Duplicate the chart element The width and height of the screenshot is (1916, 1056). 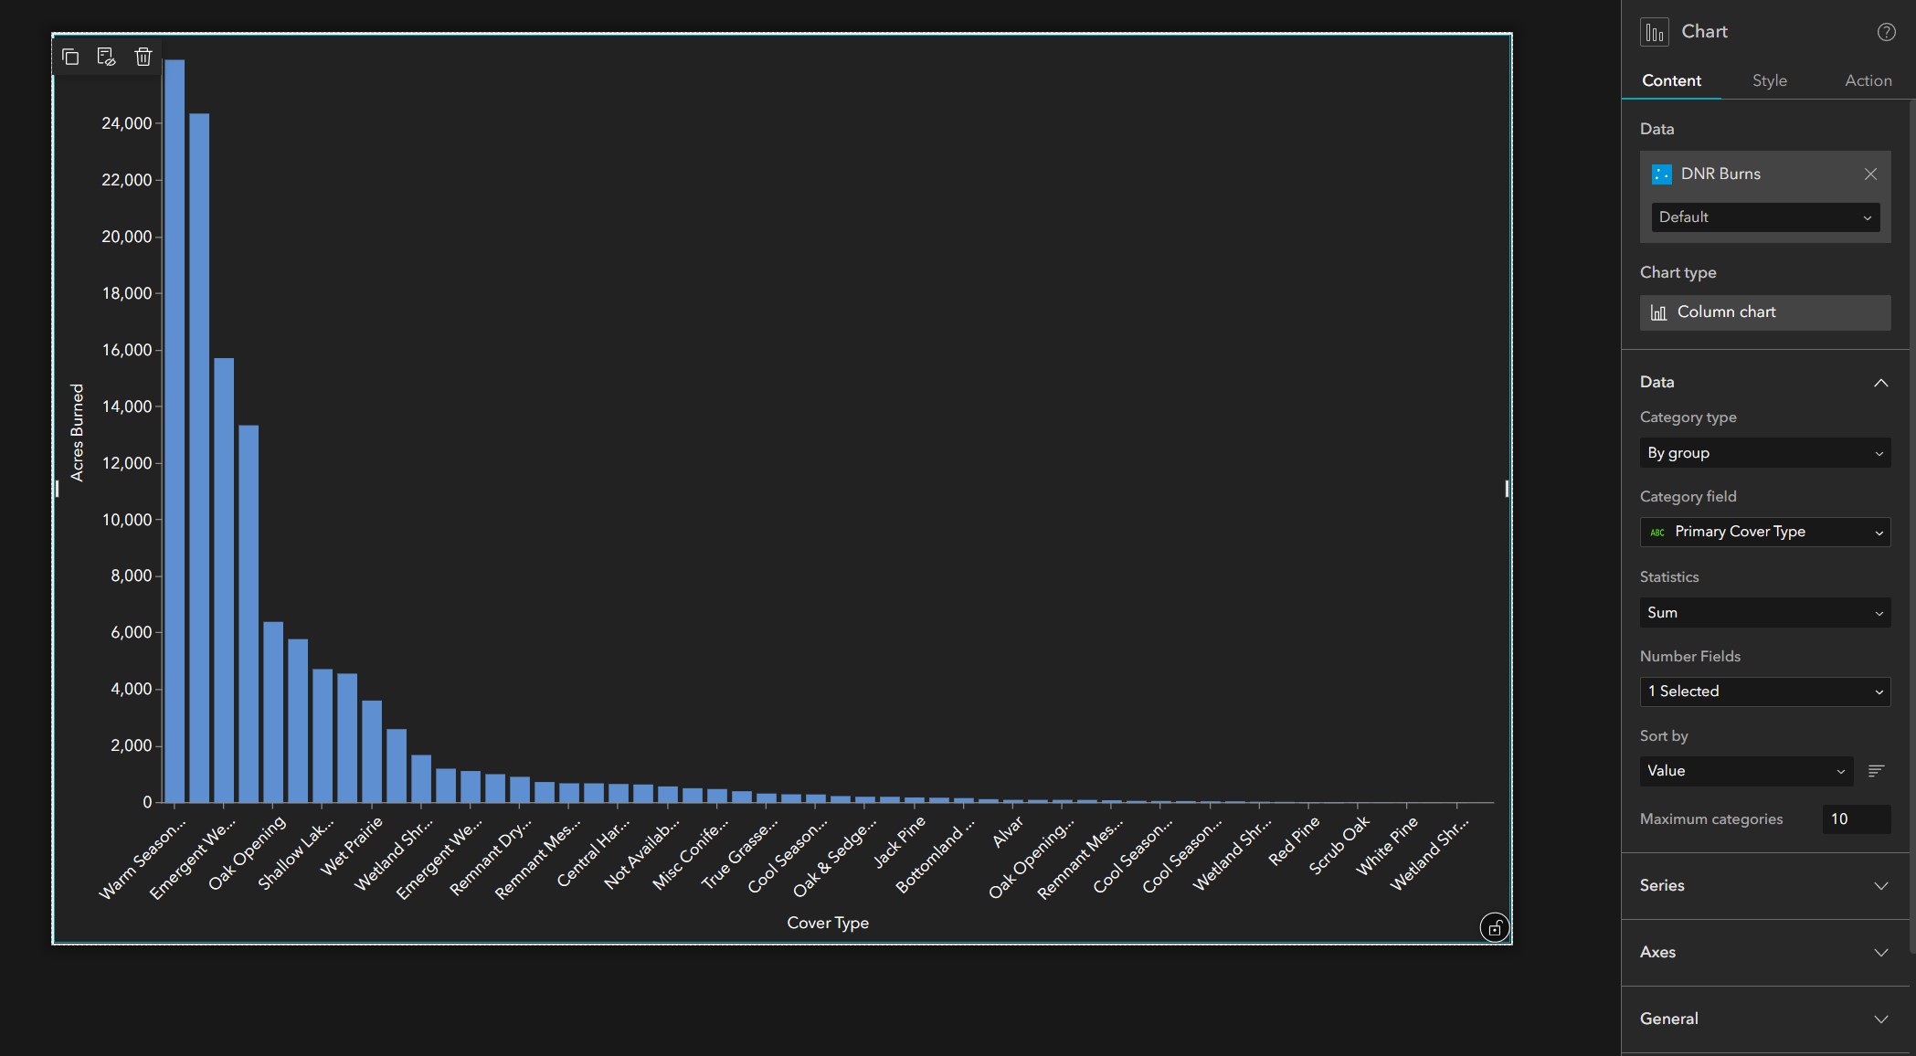click(70, 57)
